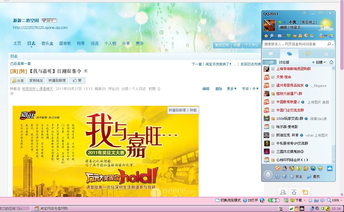Screen dimensions: 344x212
Task: Launch the QQ Music icon
Action: [x=299, y=168]
